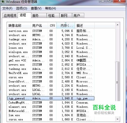
Task: Select the winlogon.exe process row
Action: [51, 52]
